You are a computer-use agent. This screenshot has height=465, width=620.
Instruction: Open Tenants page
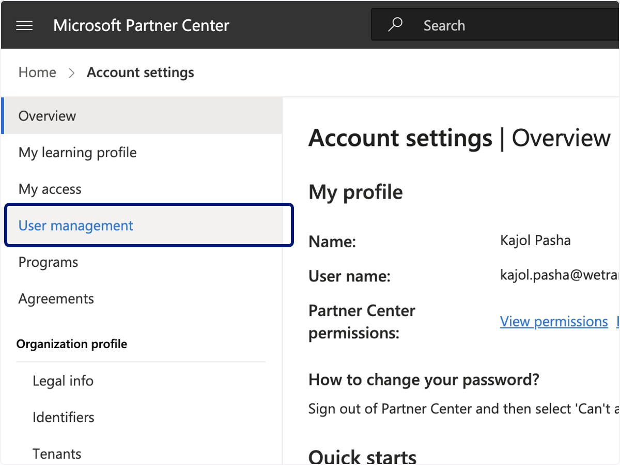click(x=57, y=454)
